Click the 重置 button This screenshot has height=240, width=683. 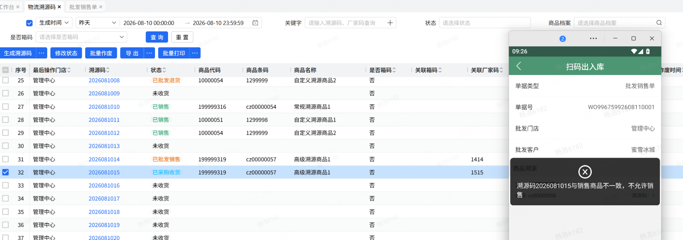pyautogui.click(x=182, y=37)
